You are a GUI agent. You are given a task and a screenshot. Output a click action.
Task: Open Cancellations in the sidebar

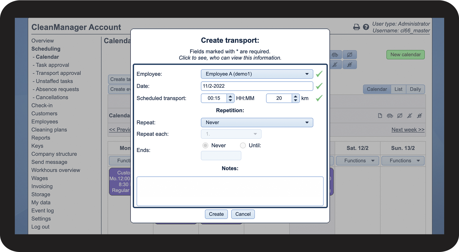coord(52,97)
